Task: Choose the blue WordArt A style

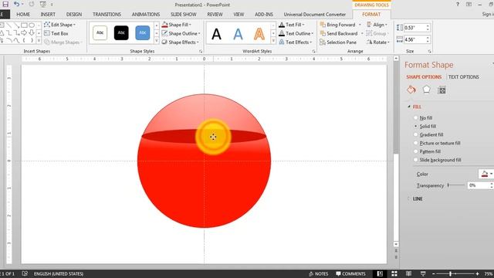Action: pos(239,34)
